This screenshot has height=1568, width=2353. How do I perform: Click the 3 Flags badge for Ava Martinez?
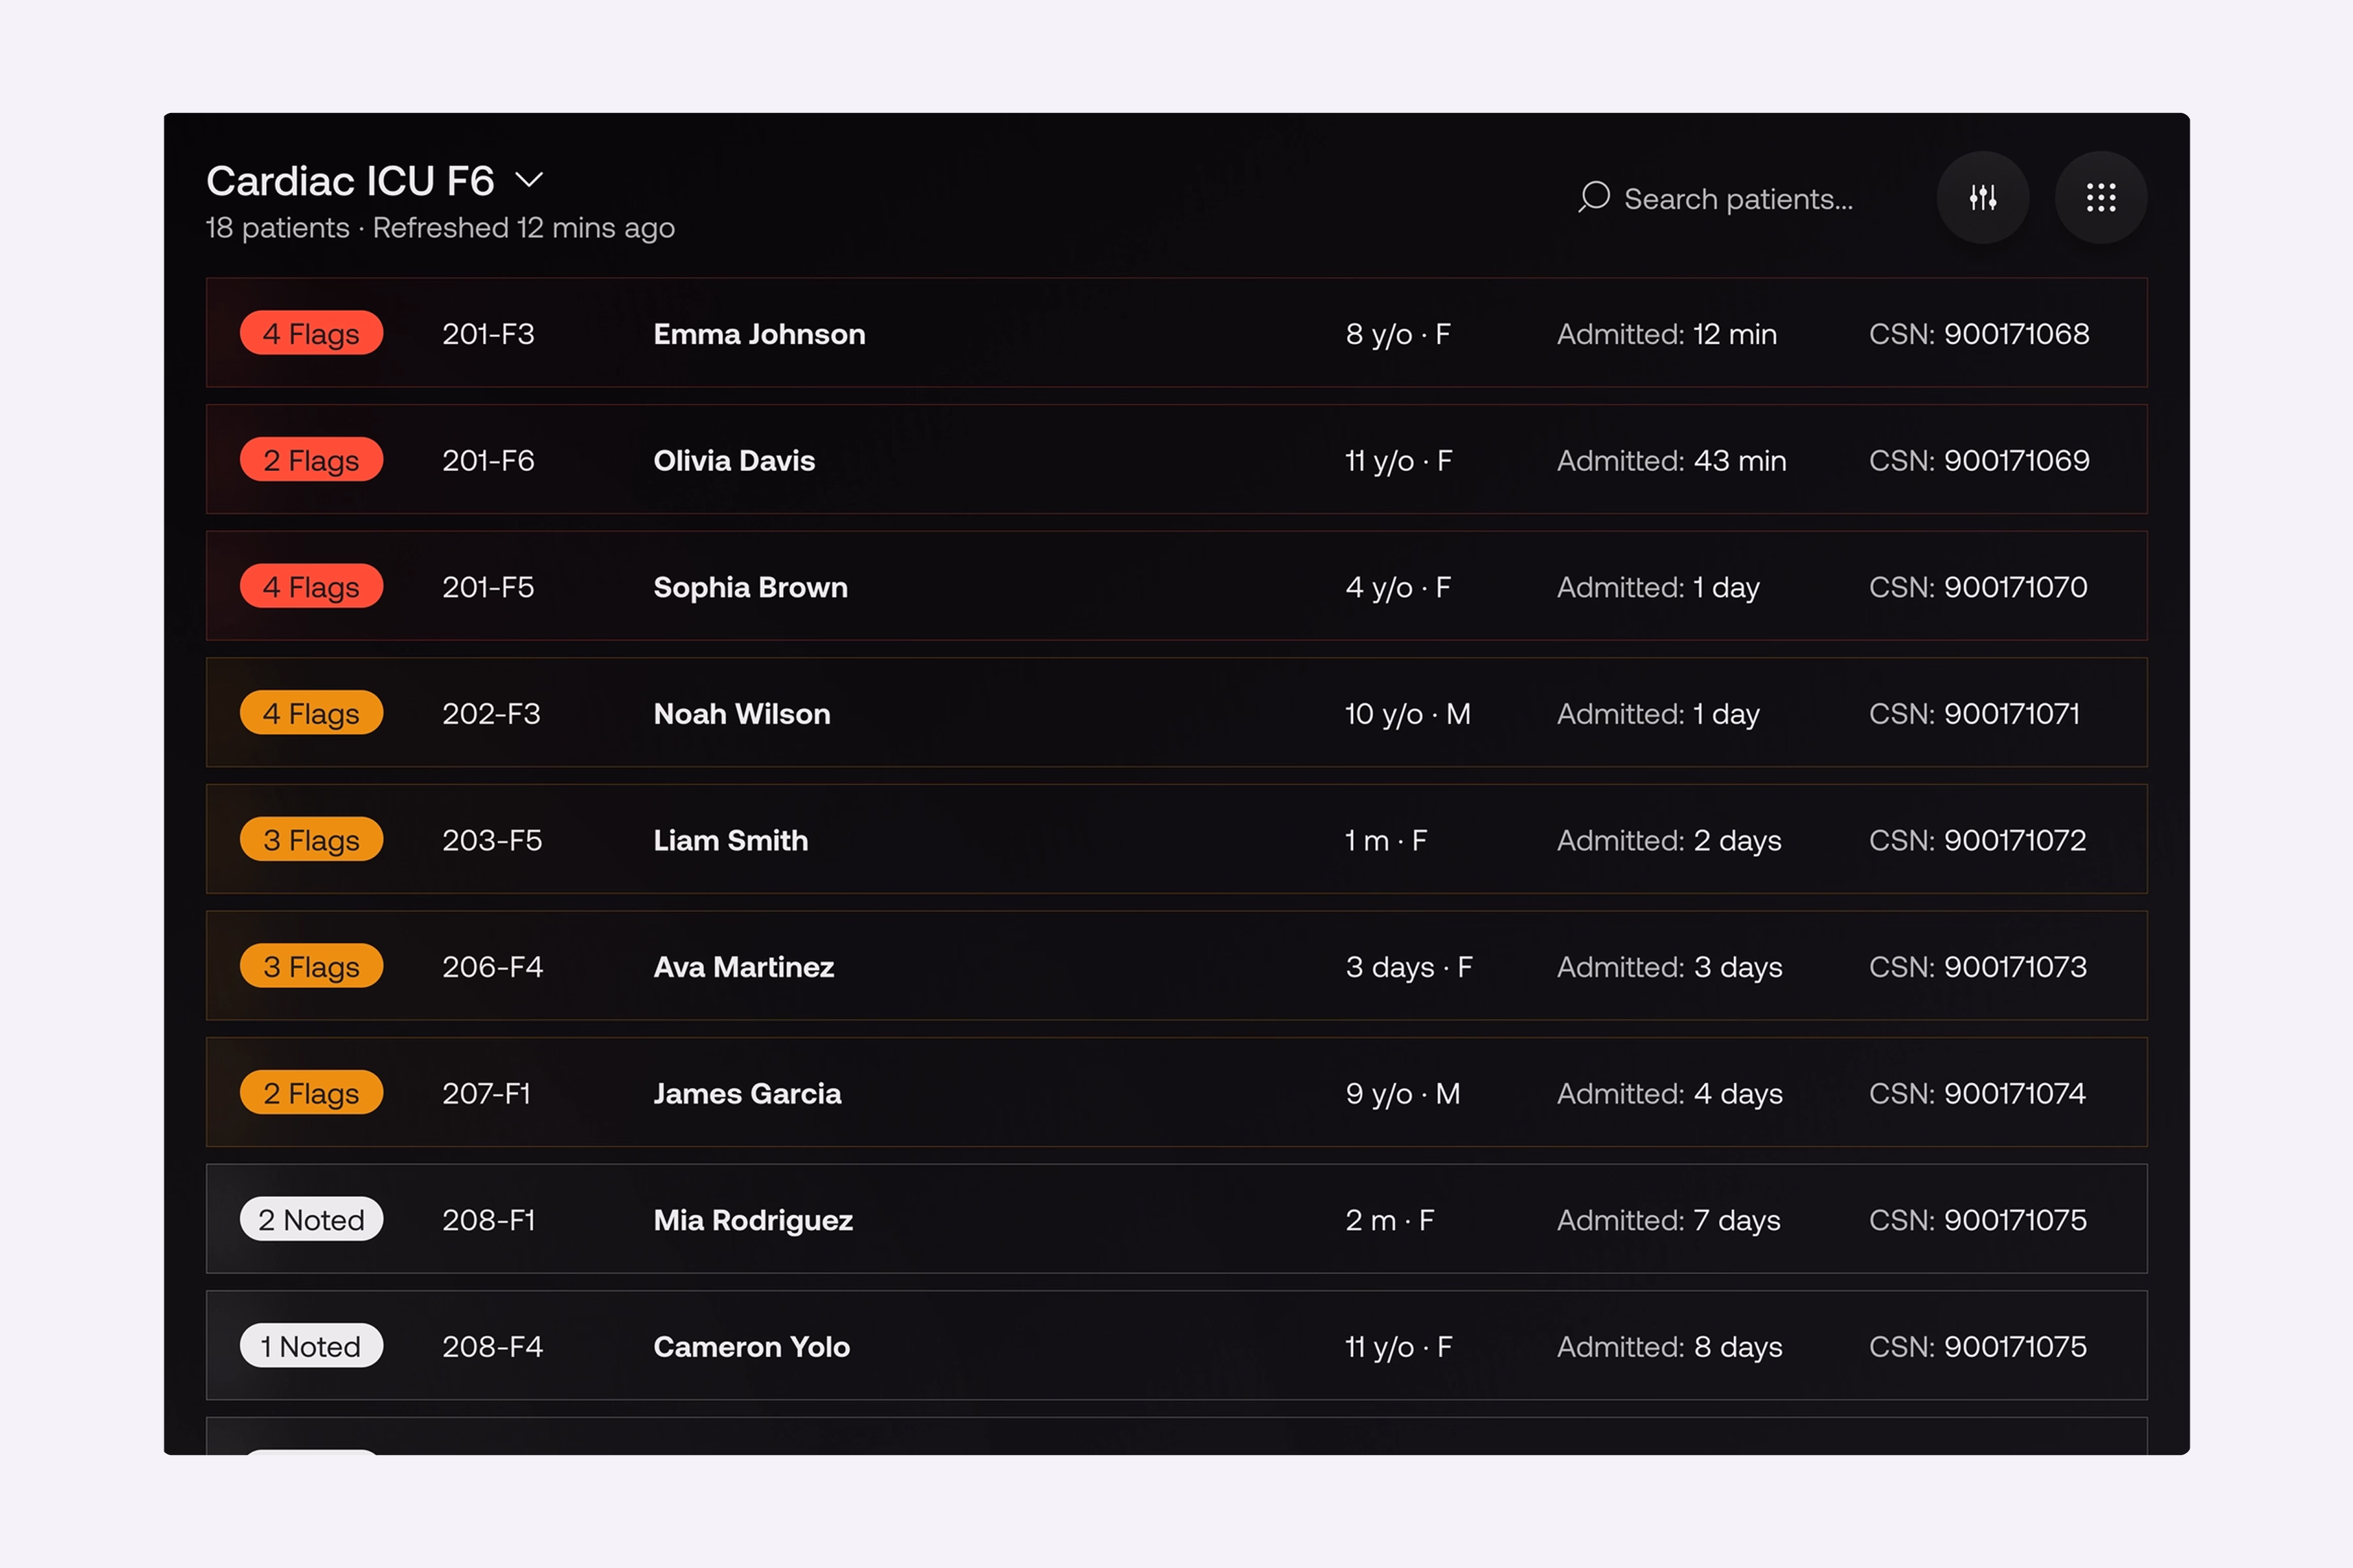[x=311, y=966]
